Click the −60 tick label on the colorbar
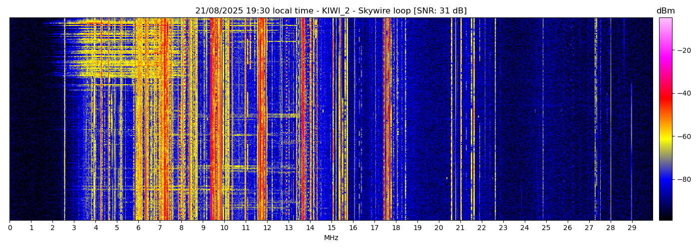This screenshot has width=699, height=249. click(x=684, y=136)
